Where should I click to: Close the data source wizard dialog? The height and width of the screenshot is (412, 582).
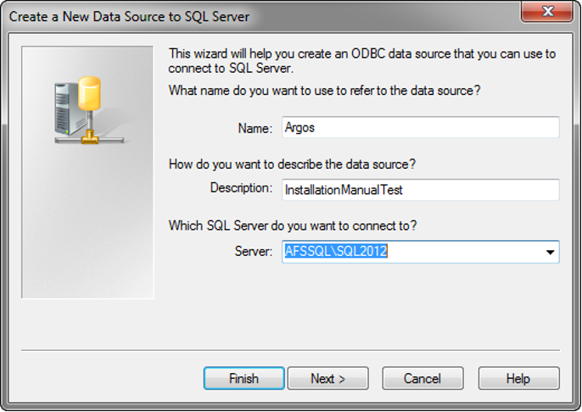(x=547, y=11)
